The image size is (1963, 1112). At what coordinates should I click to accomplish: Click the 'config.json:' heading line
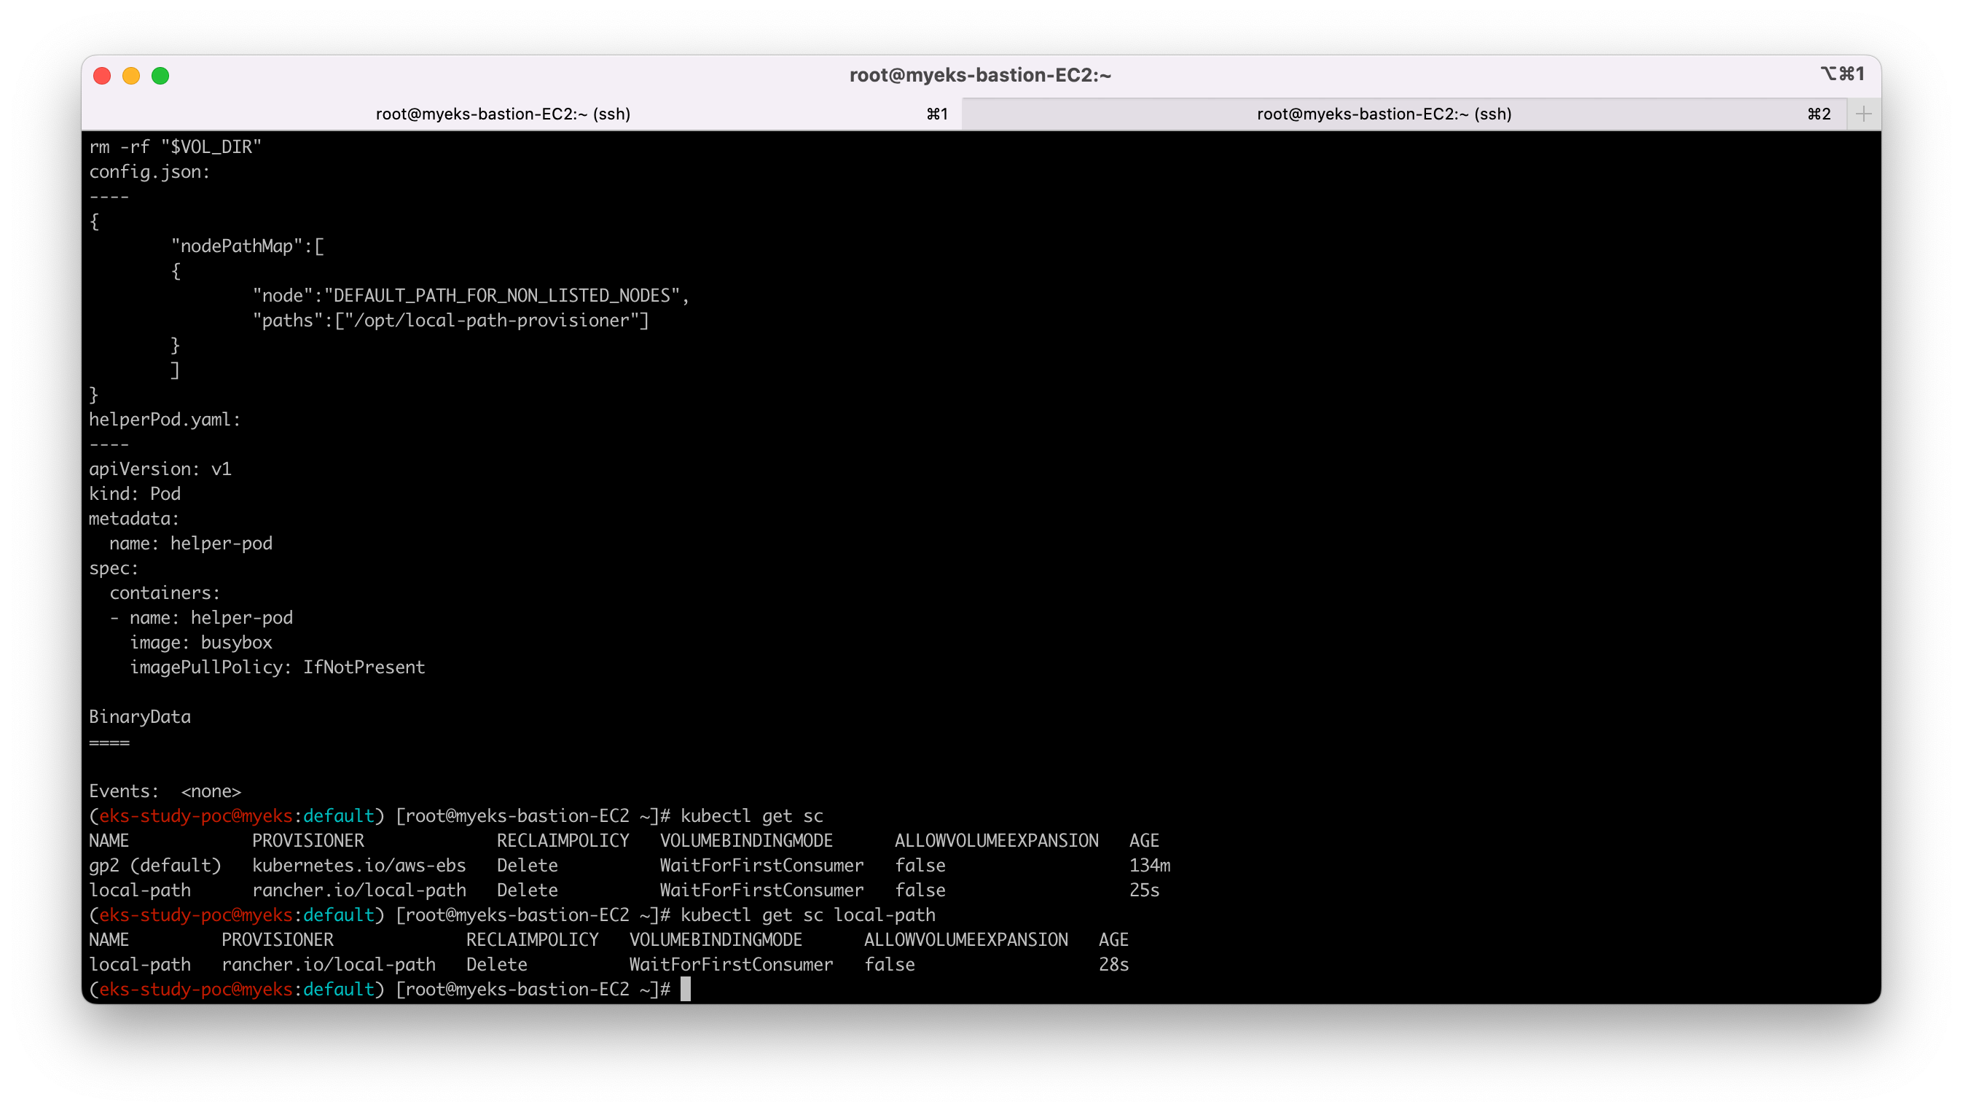[x=149, y=172]
